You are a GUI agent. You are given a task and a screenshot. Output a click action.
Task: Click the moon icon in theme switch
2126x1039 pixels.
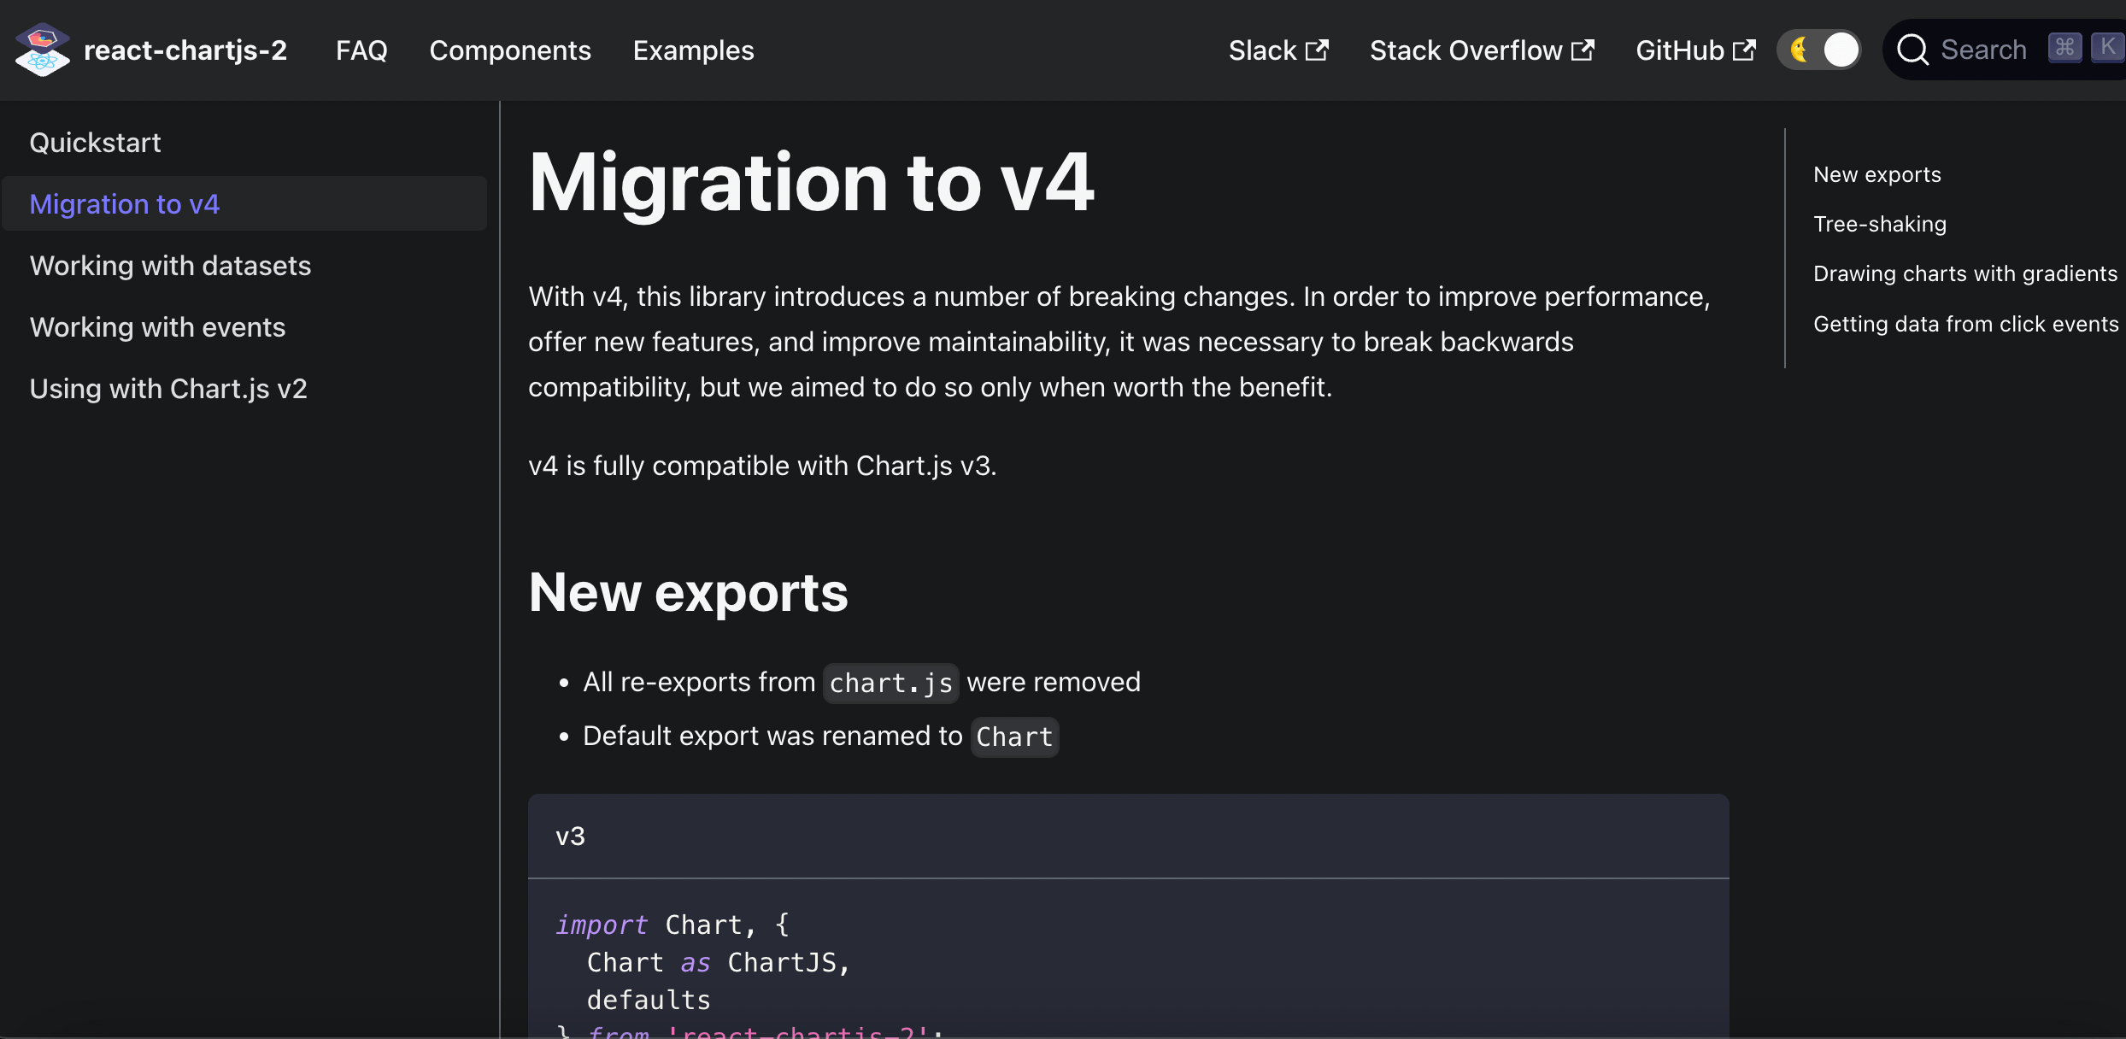[x=1800, y=50]
